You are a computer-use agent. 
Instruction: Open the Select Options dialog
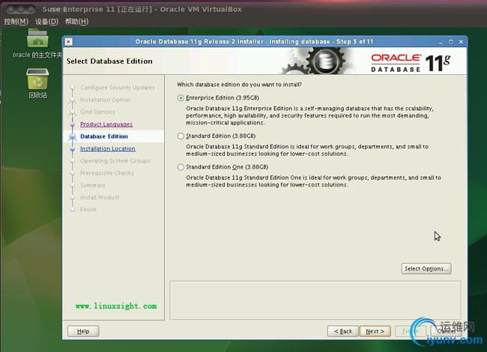pos(426,269)
